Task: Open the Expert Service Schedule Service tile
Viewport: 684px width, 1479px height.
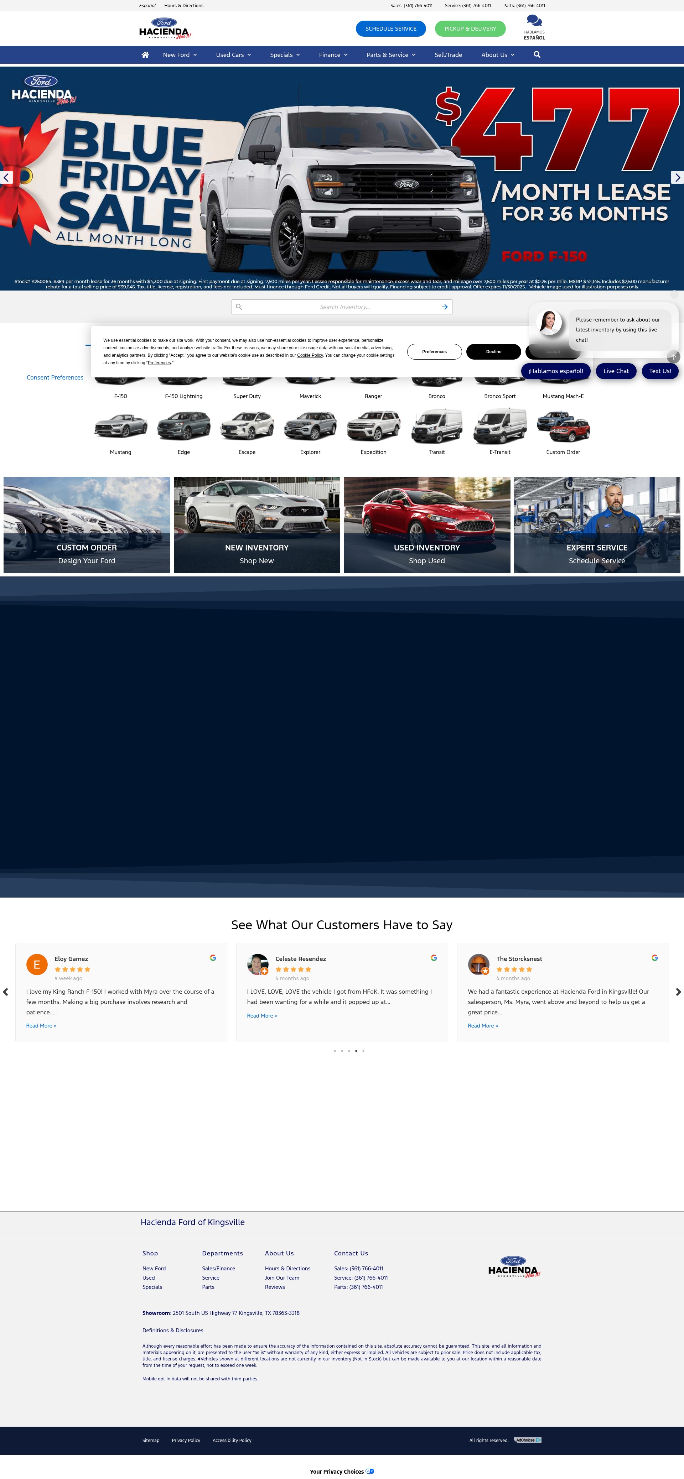Action: click(597, 525)
